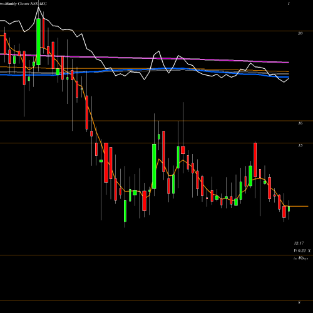Viewport: 313px width, 313px height.
Task: Click the 'V: 0.22 X' volume text
Action: coord(302,251)
